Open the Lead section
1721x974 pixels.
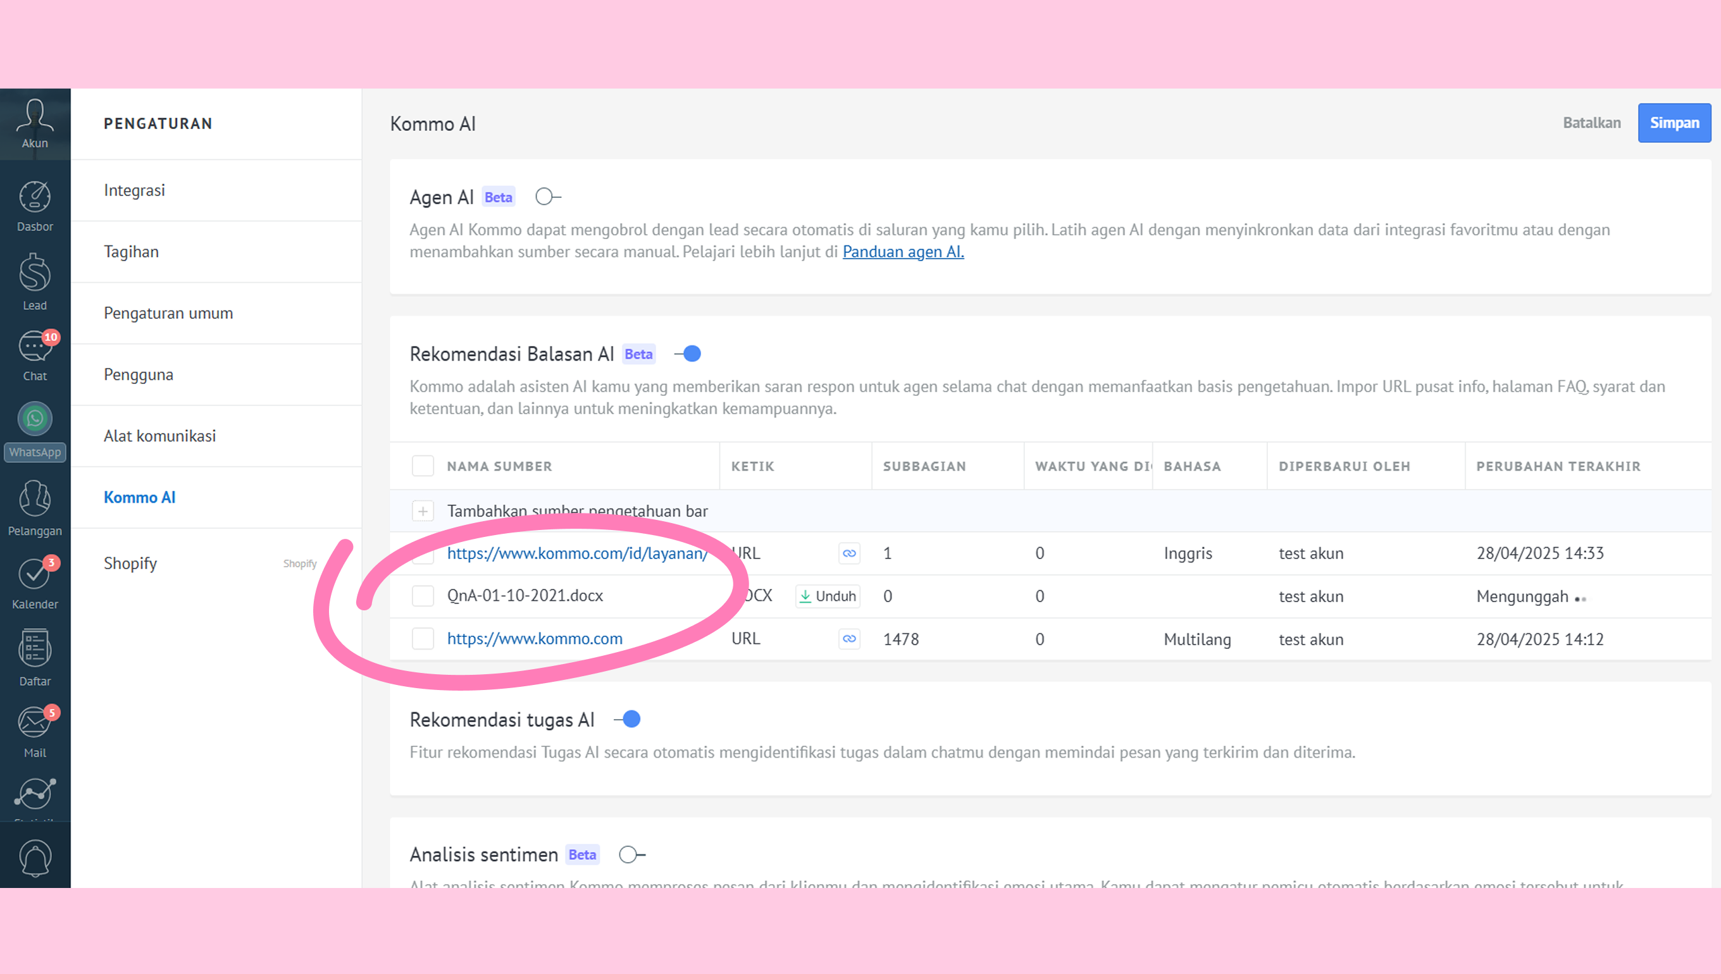click(35, 282)
